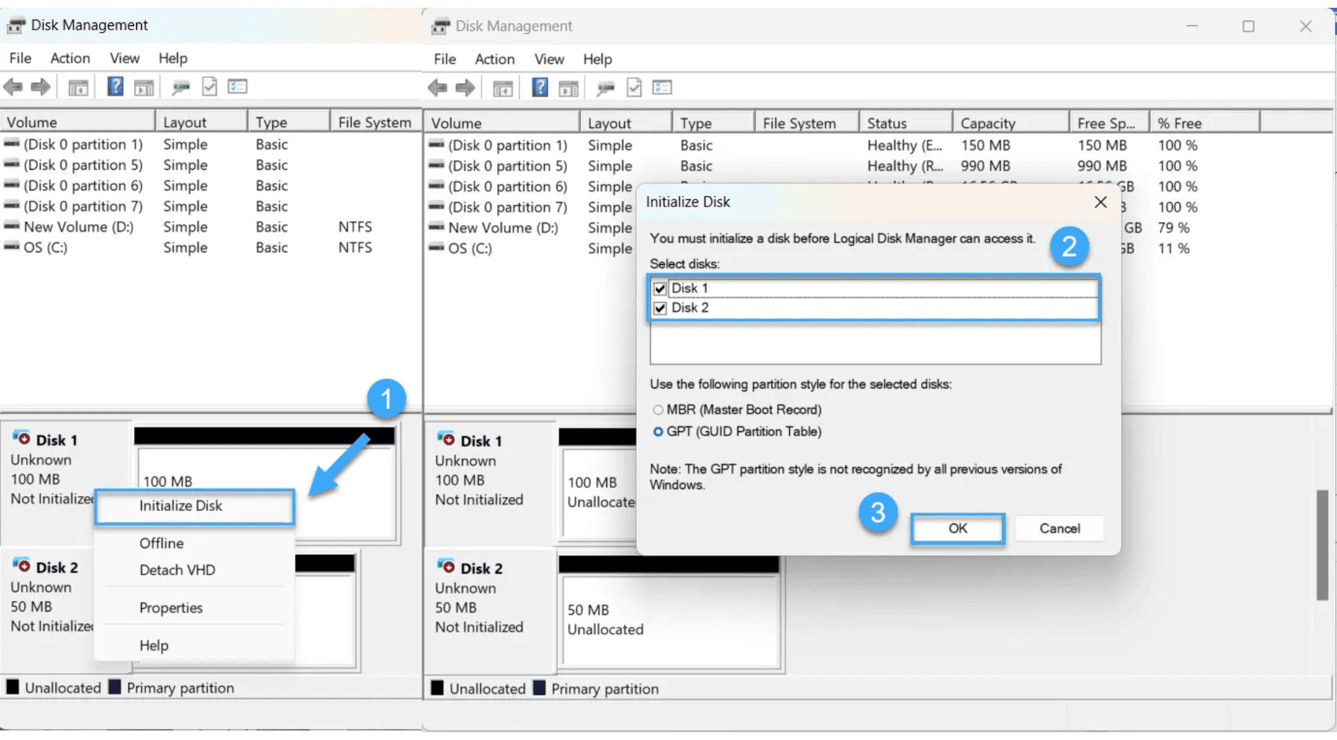Image resolution: width=1337 pixels, height=740 pixels.
Task: Open File menu in left window
Action: point(20,58)
